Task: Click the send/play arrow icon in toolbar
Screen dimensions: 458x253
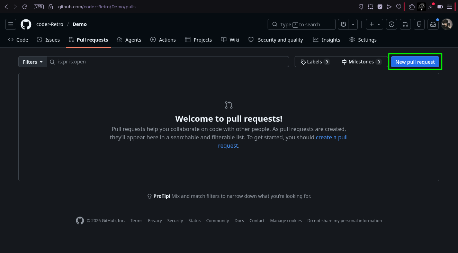Action: [389, 7]
